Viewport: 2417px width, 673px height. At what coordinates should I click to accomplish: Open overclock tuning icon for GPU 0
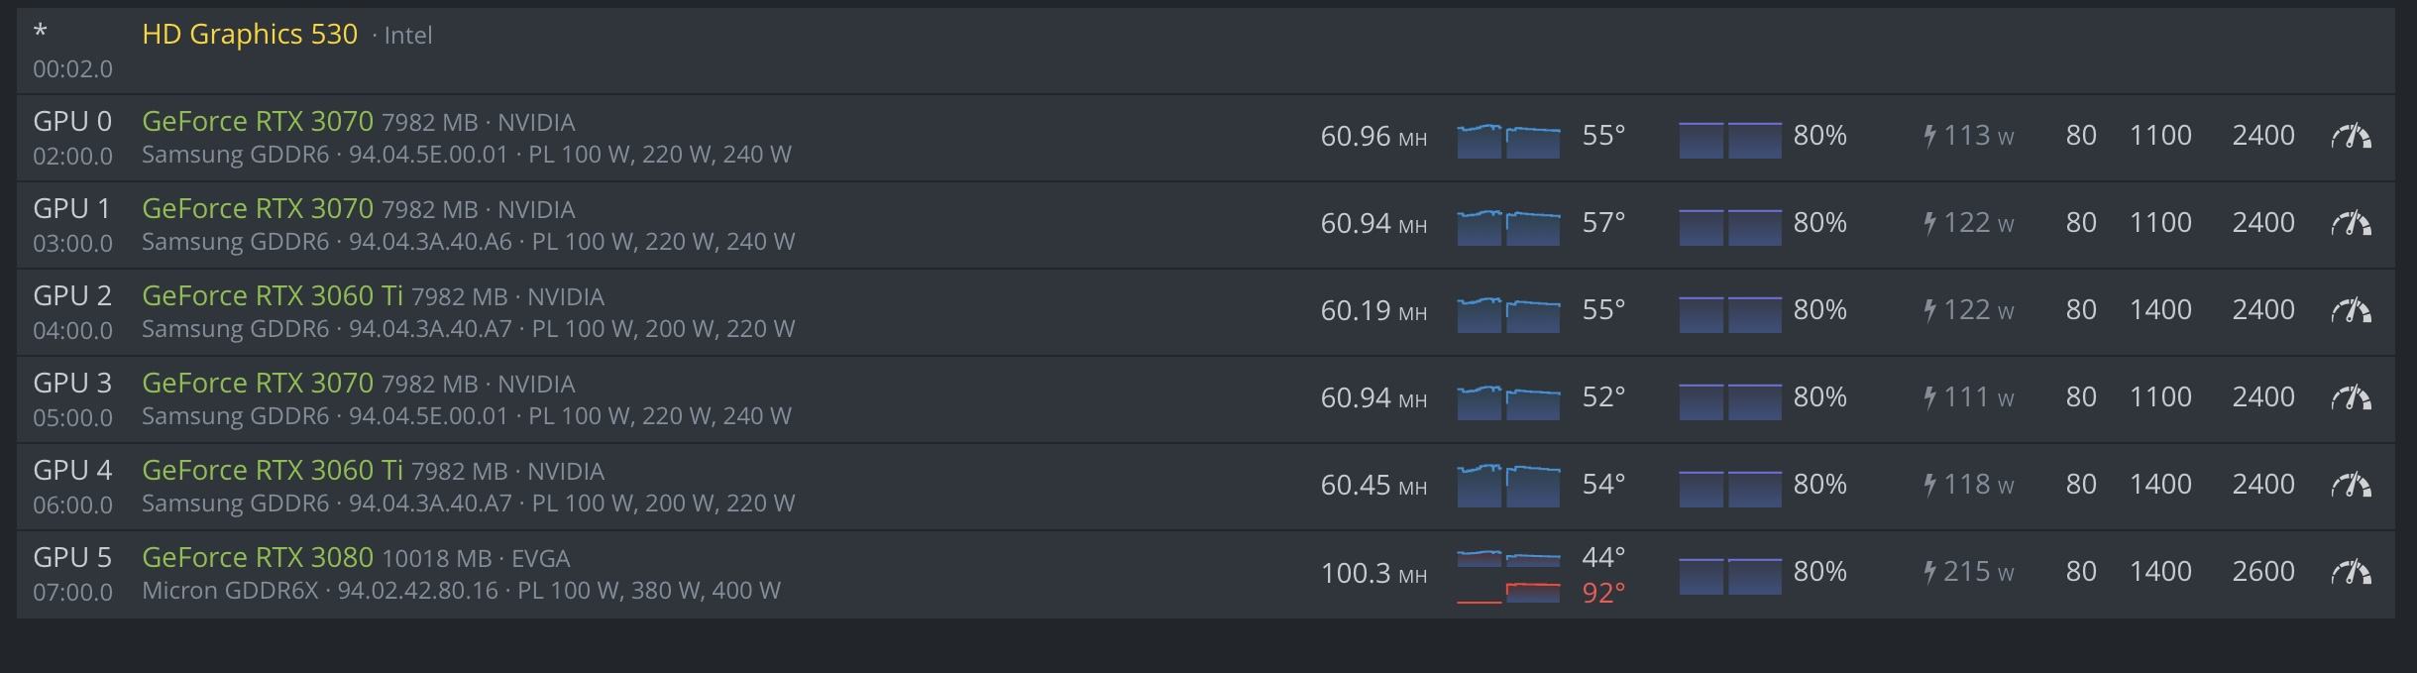[2351, 136]
